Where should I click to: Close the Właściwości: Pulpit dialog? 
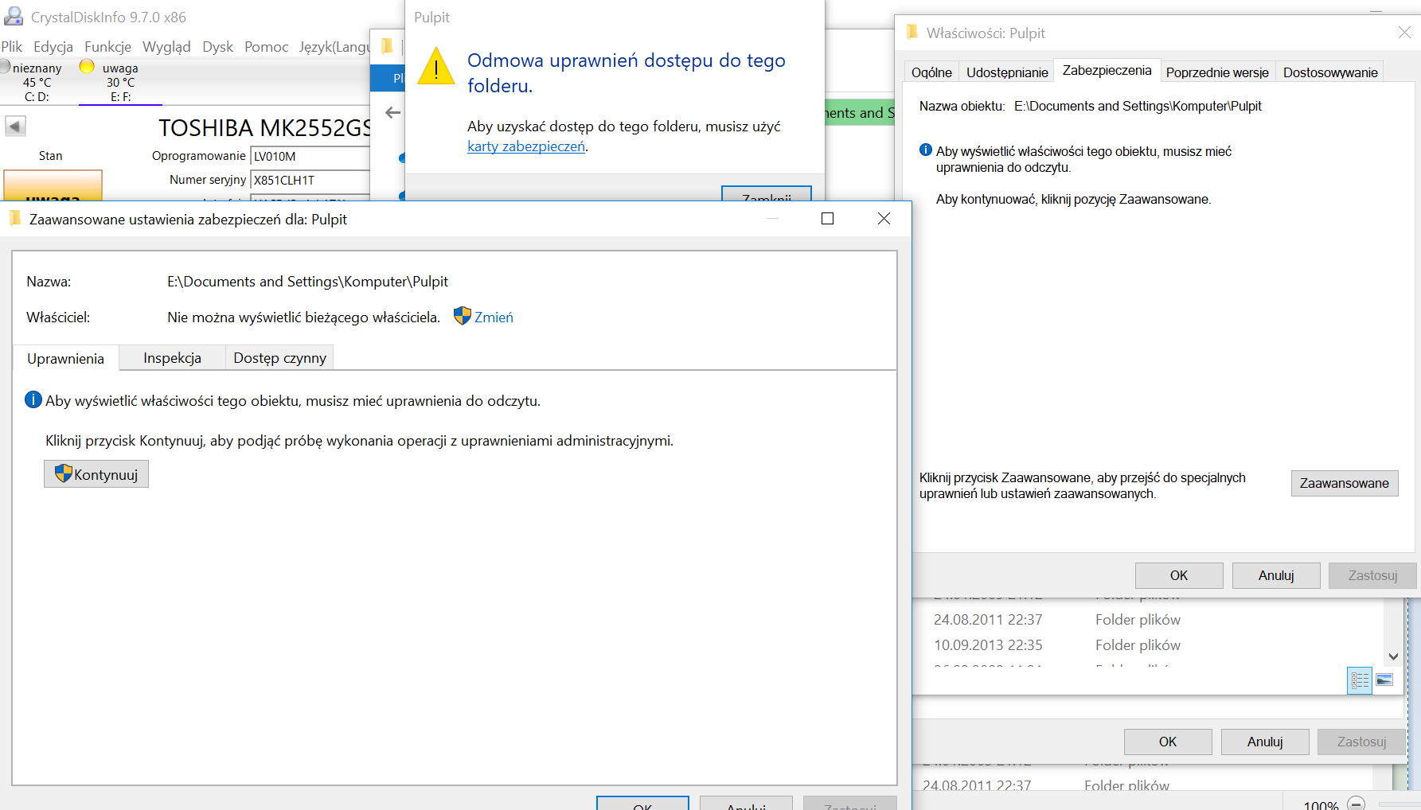click(1404, 33)
